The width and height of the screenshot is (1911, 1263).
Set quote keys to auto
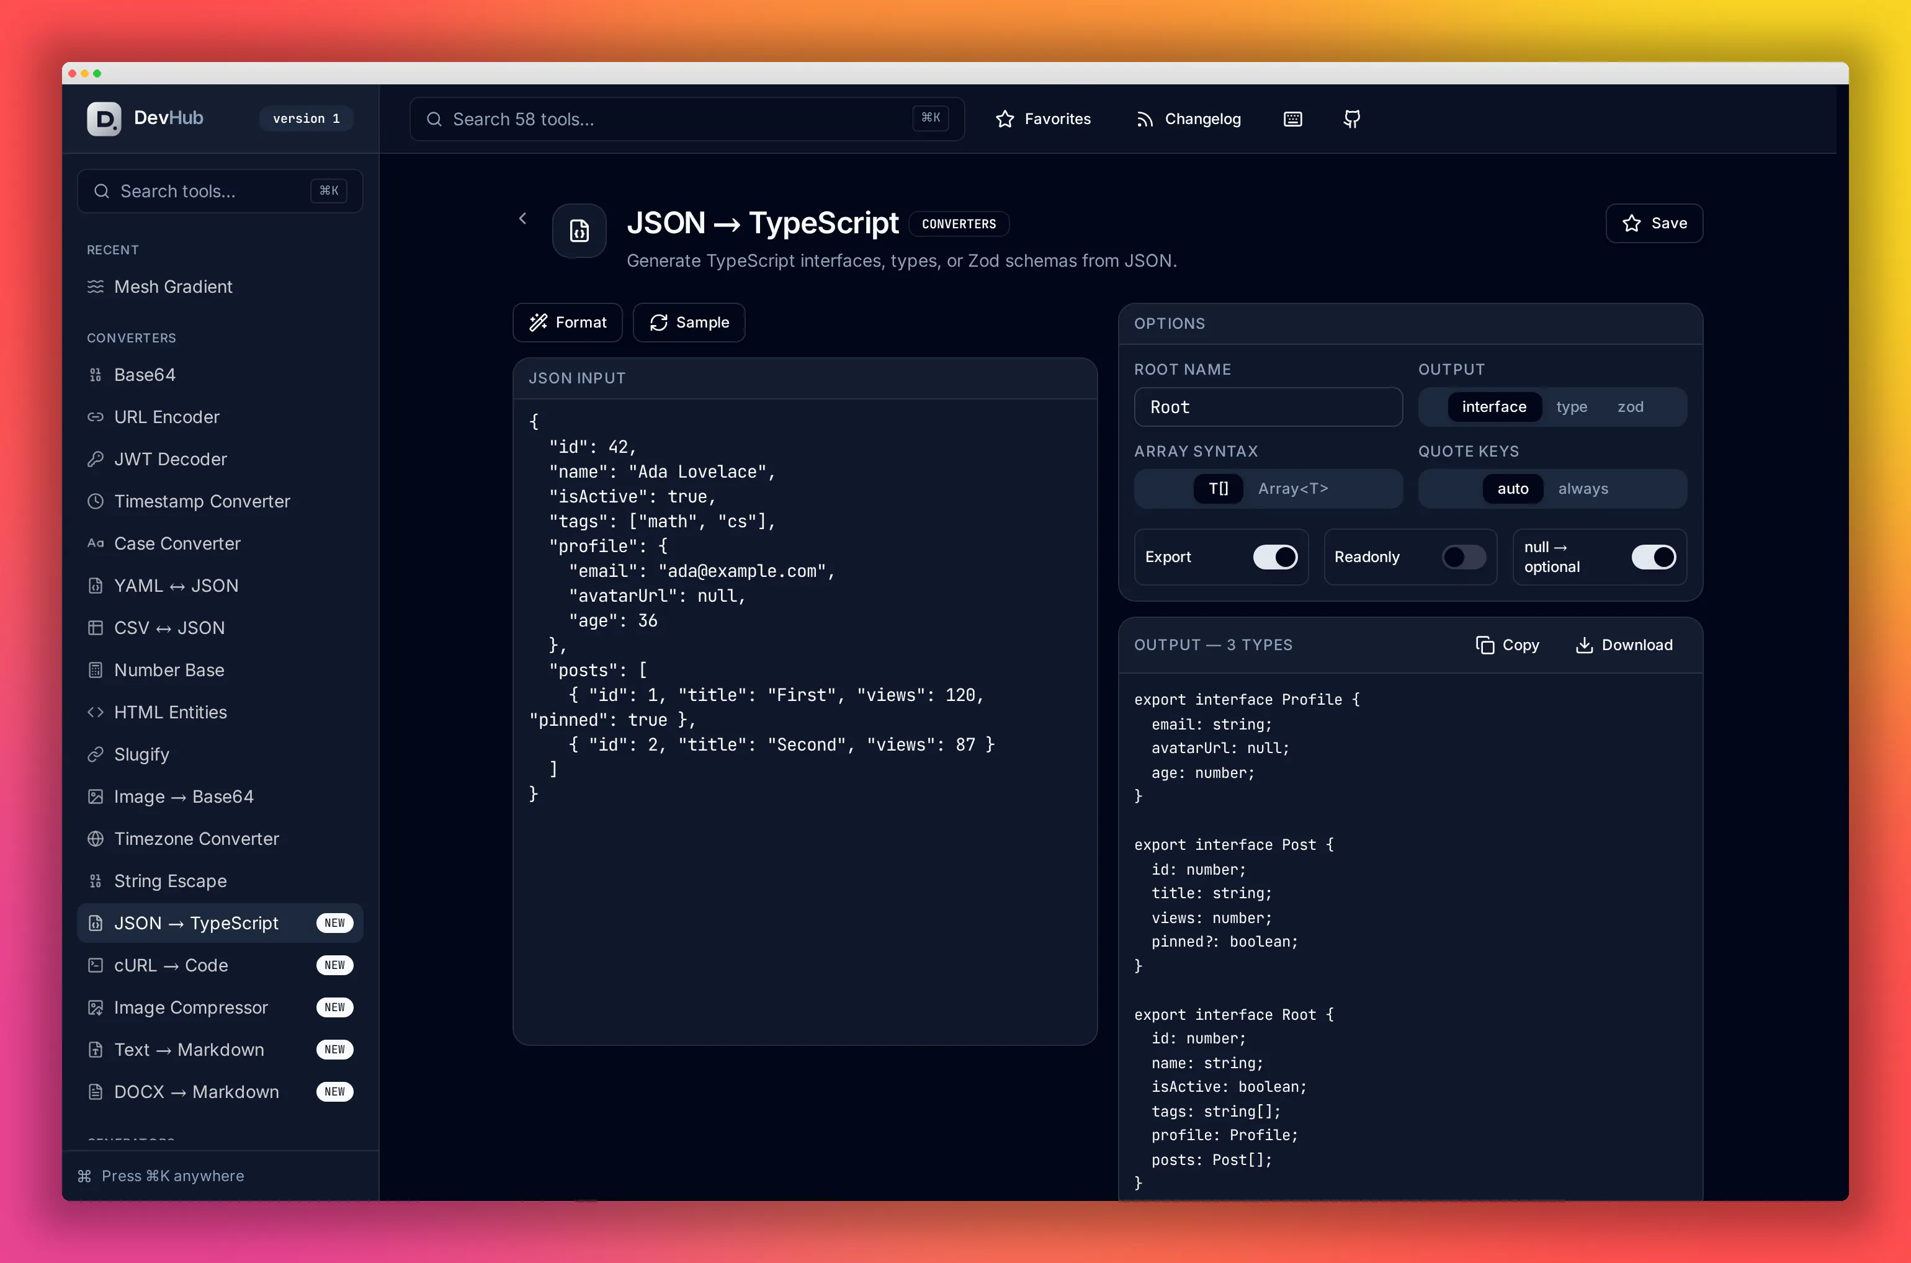[1512, 488]
